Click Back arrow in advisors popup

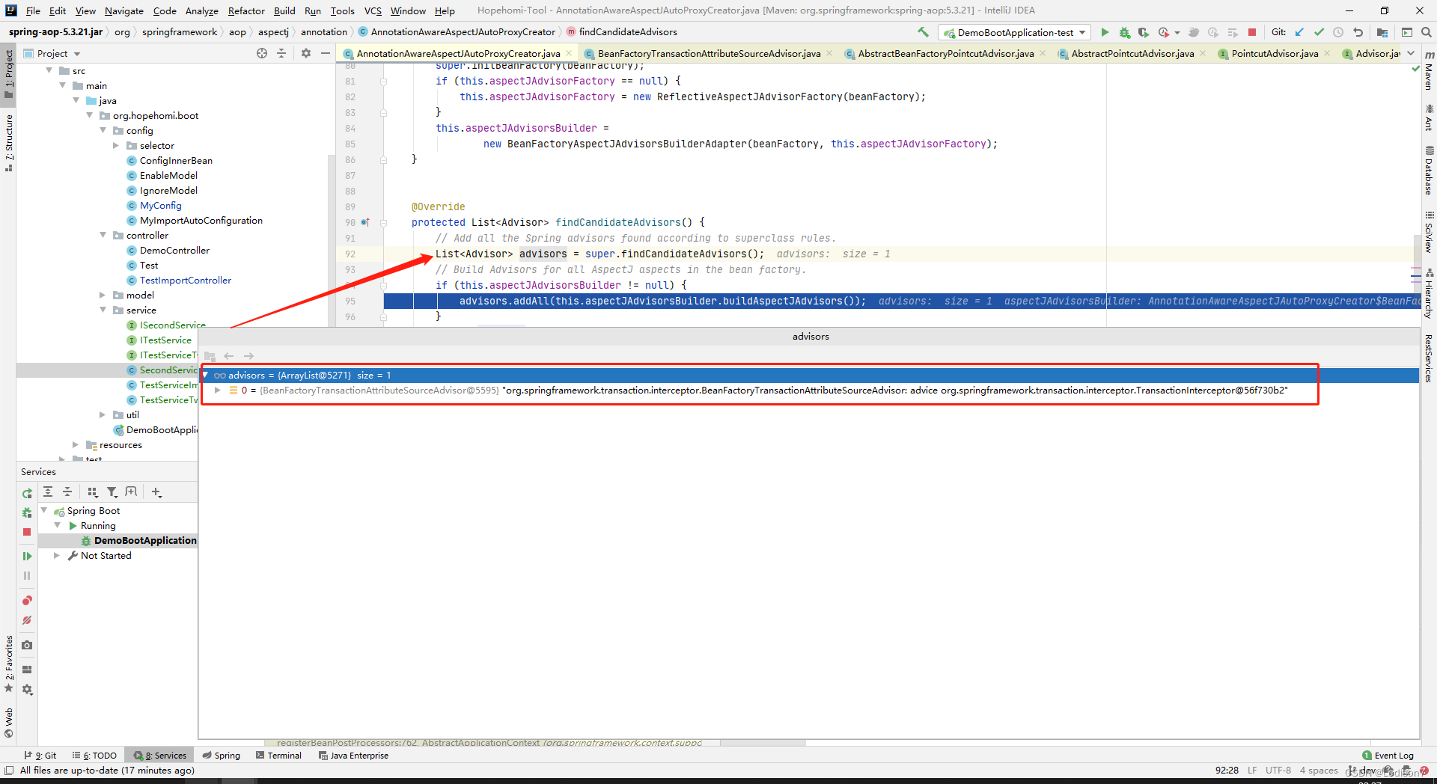(229, 356)
